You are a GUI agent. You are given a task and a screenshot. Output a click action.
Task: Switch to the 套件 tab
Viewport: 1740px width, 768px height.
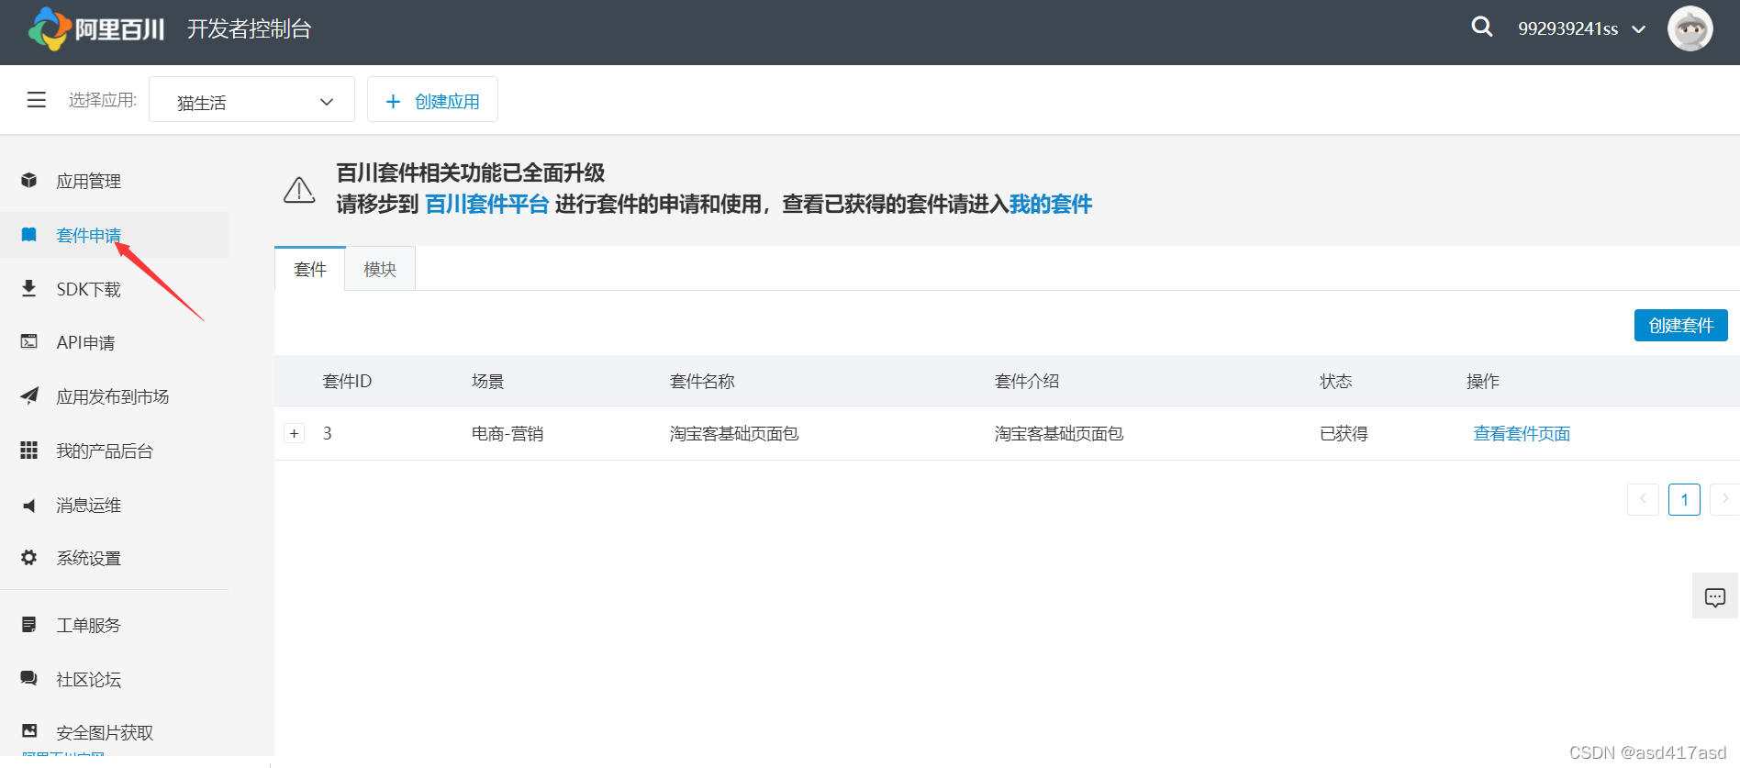click(x=310, y=269)
